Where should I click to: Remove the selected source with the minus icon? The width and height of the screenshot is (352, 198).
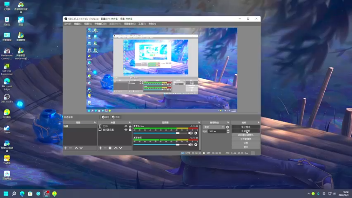105,148
